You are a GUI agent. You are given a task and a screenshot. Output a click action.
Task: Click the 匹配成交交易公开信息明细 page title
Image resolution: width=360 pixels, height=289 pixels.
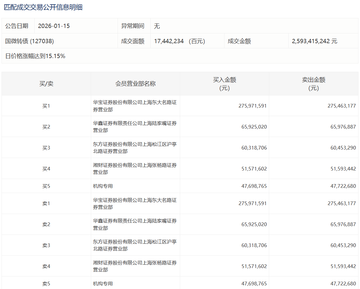coord(43,8)
